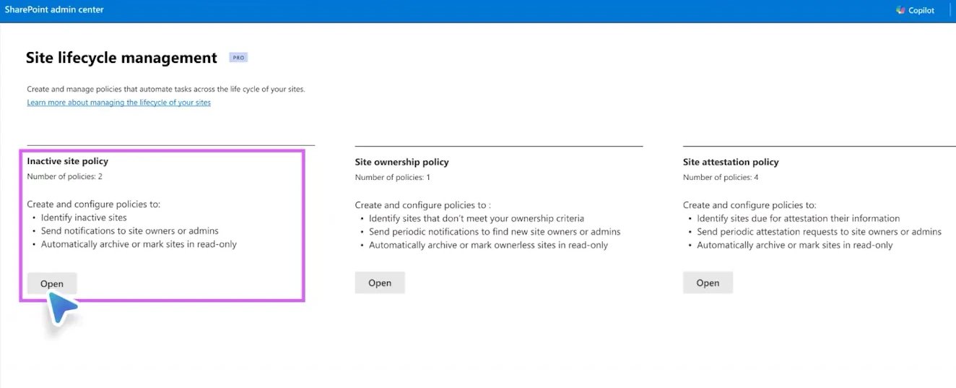This screenshot has height=388, width=956.
Task: Open the Site attestation policy
Action: [x=708, y=283]
